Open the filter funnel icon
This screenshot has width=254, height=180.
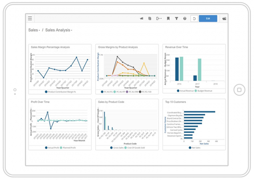[x=176, y=18]
